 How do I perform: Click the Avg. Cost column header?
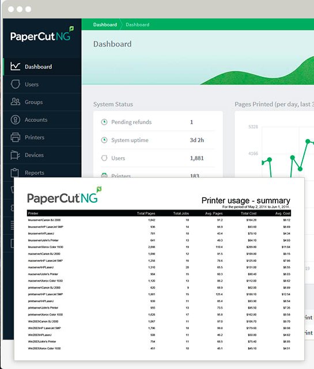[x=283, y=213]
